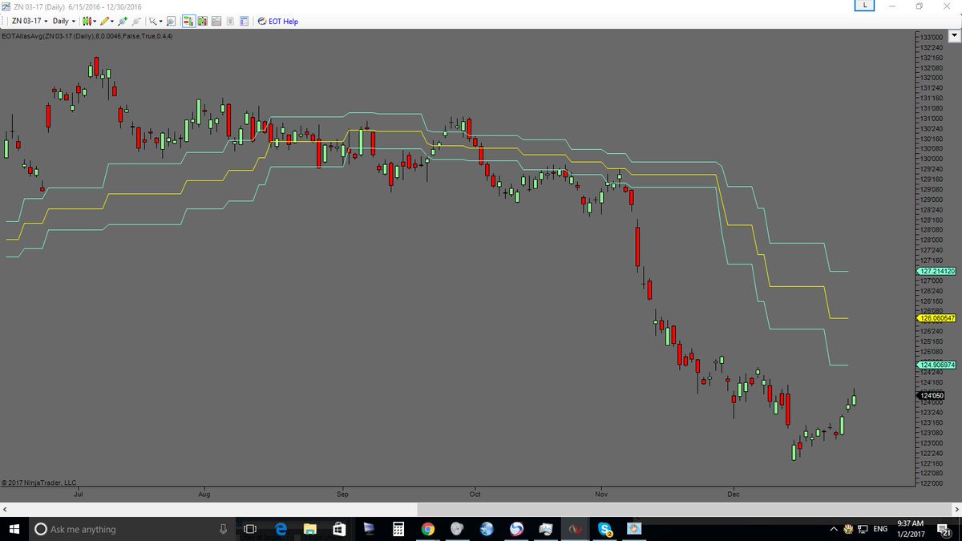Click the 124.906974 lower band price marker
Screen dimensions: 962x541
tap(936, 365)
